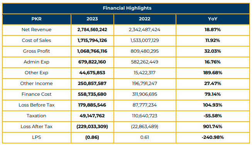Viewport: 252px width, 145px height.
Task: Click Taxation YoY value -55.58%
Action: click(213, 116)
